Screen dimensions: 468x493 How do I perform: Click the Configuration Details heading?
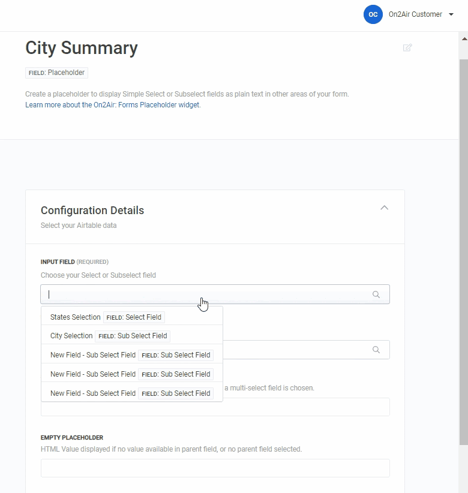click(x=92, y=211)
